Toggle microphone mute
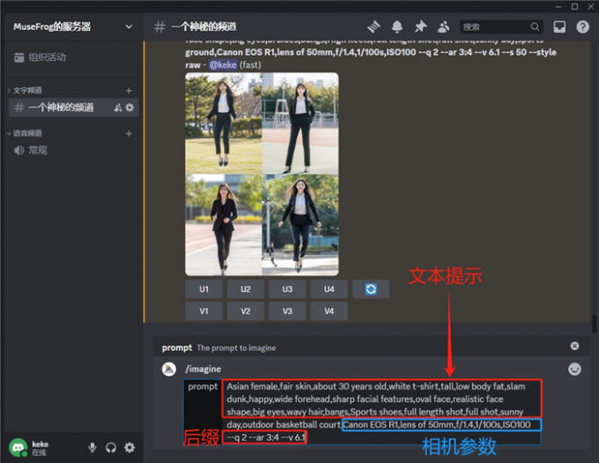599x463 pixels. [x=92, y=447]
